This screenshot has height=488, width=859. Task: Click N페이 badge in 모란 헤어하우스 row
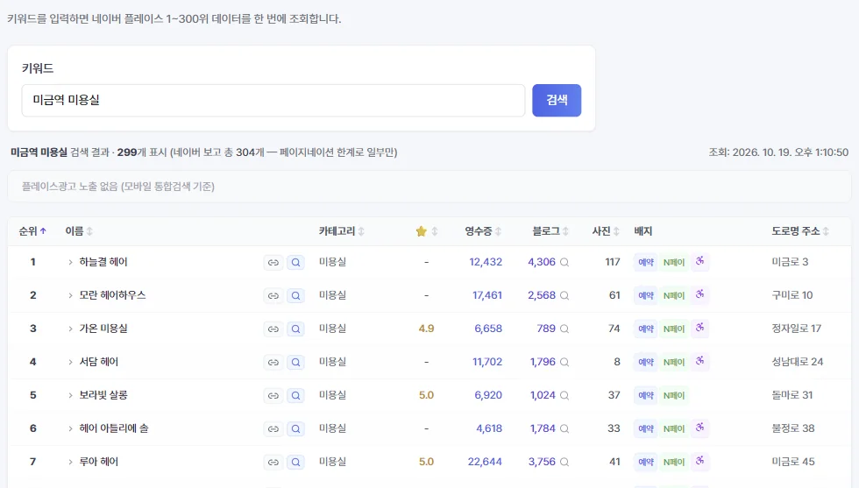pos(674,296)
